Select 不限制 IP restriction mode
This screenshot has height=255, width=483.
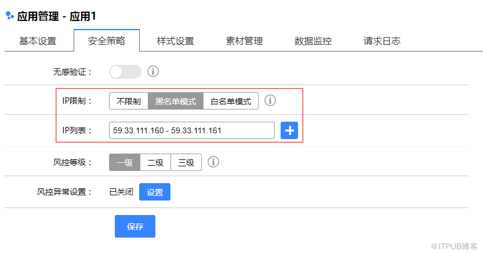click(129, 101)
